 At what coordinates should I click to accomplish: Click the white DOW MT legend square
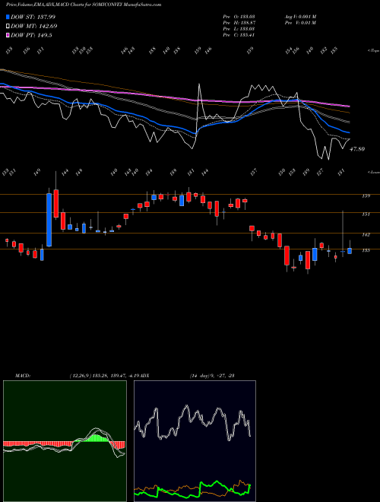(x=8, y=26)
